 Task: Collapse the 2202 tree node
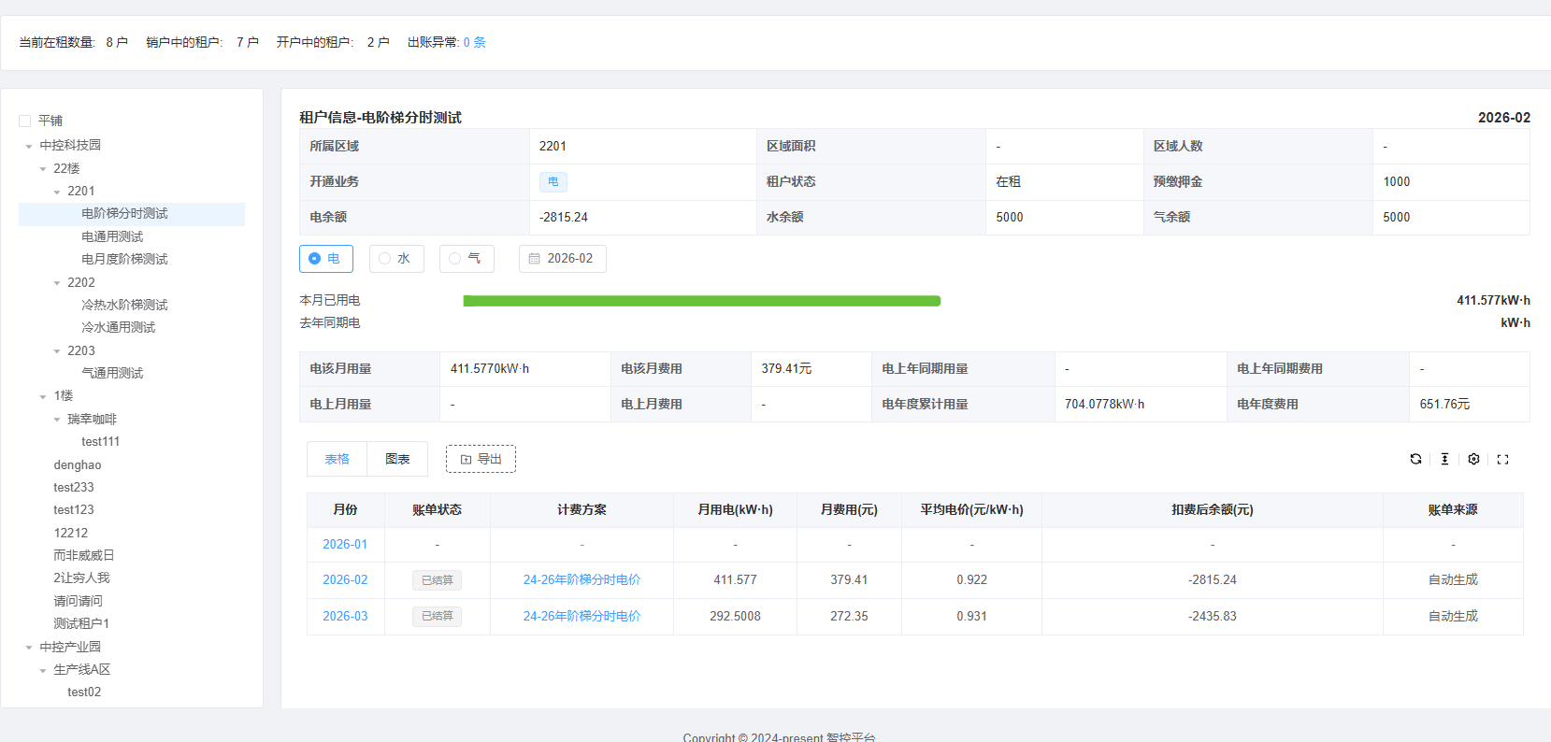point(57,283)
